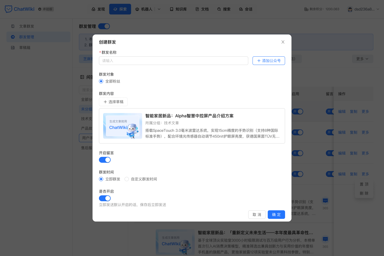Click the 添加公众号 button

point(269,61)
